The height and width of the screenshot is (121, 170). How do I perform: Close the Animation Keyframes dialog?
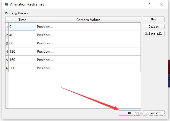(161, 4)
